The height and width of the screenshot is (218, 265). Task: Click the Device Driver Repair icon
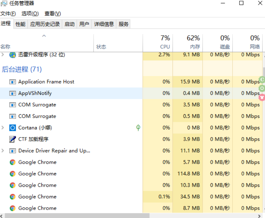point(12,151)
